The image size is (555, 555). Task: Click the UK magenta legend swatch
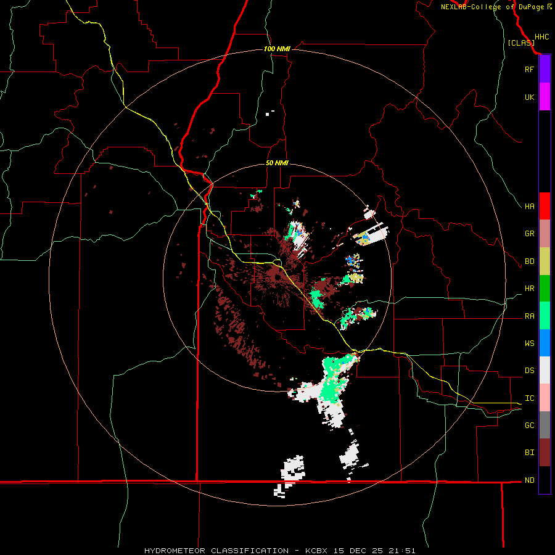[x=545, y=97]
